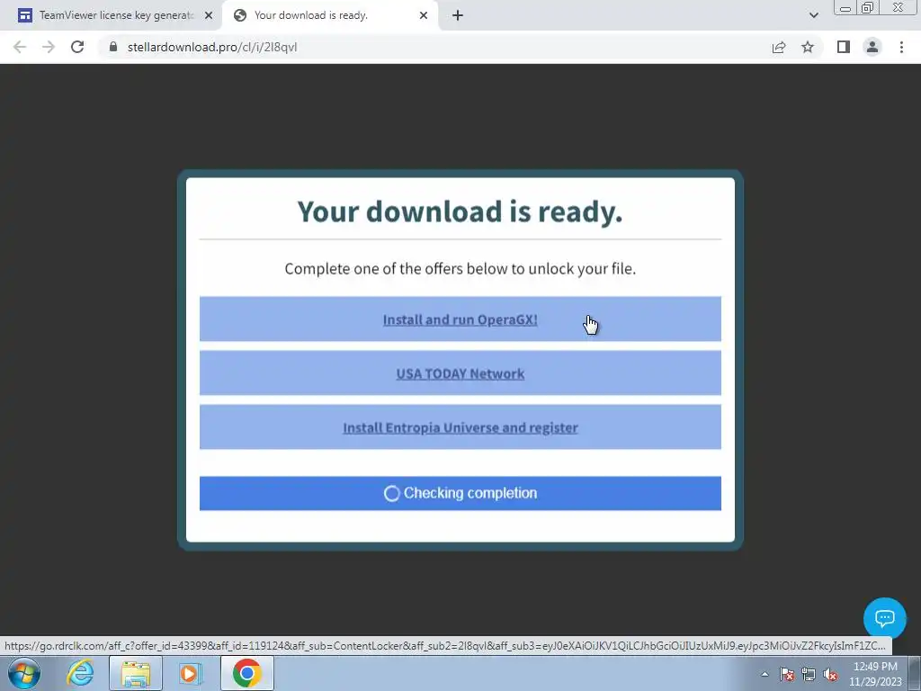The image size is (921, 691).
Task: Open the Windows Start menu
Action: (x=24, y=673)
